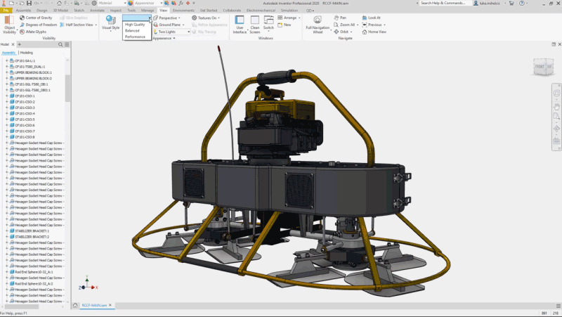Expand the CF101-CSO:1 node
Image resolution: width=562 pixels, height=317 pixels.
coord(6,96)
